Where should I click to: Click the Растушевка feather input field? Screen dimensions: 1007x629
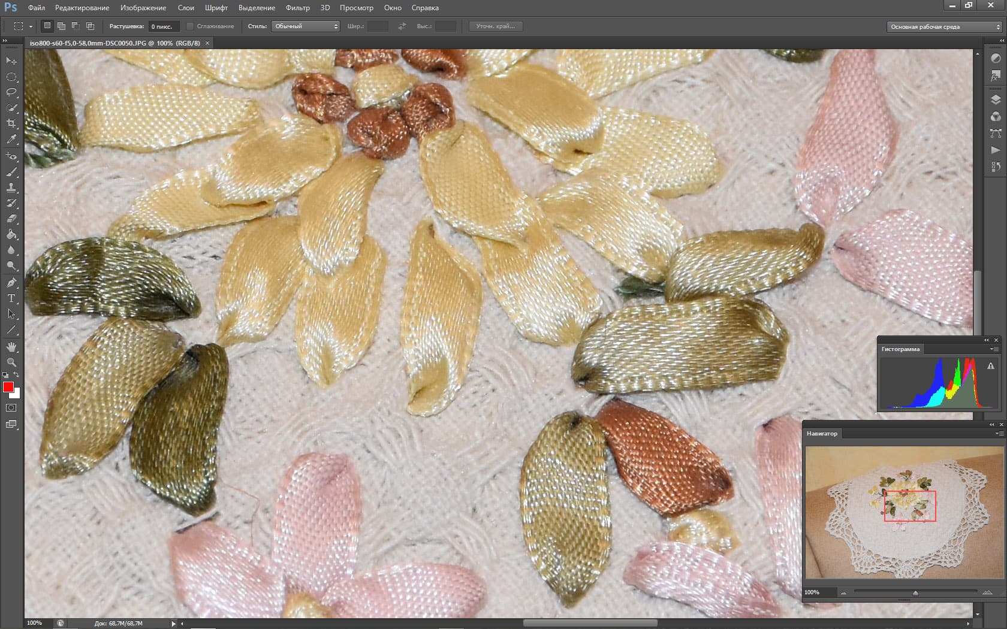click(x=163, y=26)
